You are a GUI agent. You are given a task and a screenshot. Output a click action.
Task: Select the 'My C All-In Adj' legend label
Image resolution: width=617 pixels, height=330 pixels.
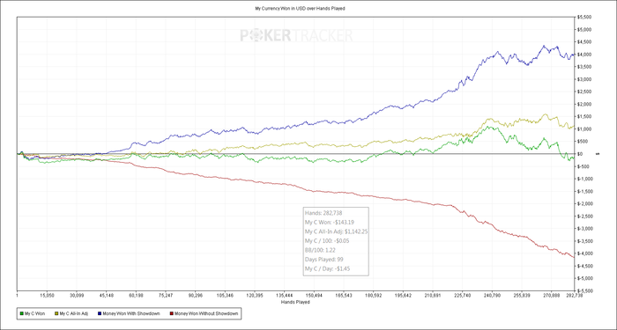pyautogui.click(x=73, y=313)
